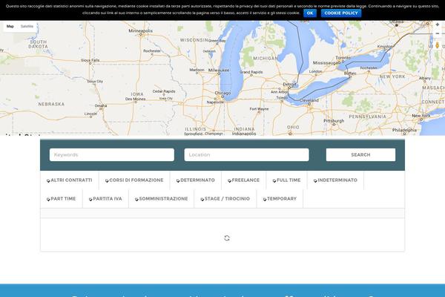
Task: Switch map to Satellite view
Action: (27, 27)
